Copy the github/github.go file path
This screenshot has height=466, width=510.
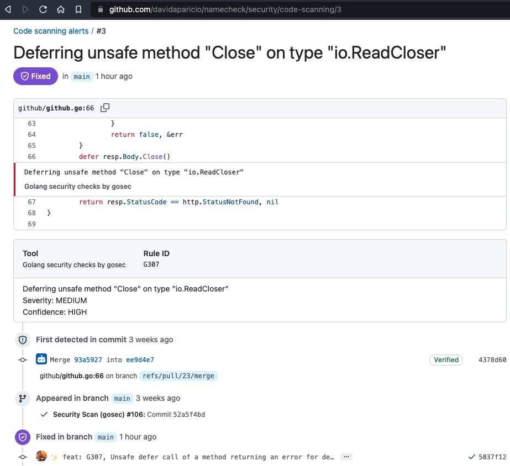(104, 107)
